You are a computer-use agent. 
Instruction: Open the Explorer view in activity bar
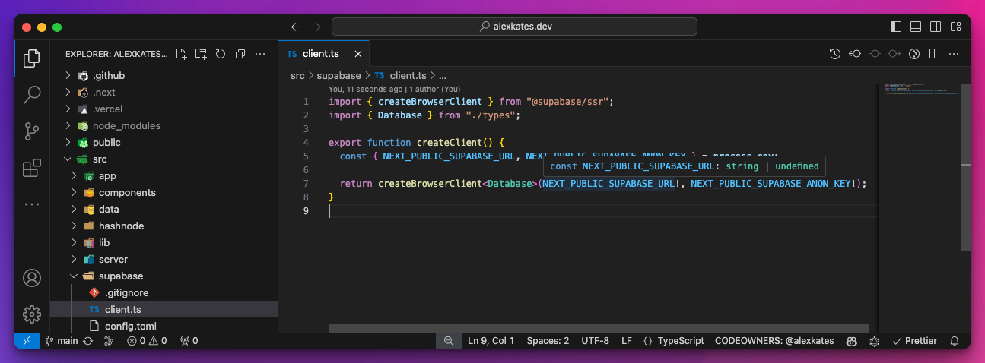32,58
